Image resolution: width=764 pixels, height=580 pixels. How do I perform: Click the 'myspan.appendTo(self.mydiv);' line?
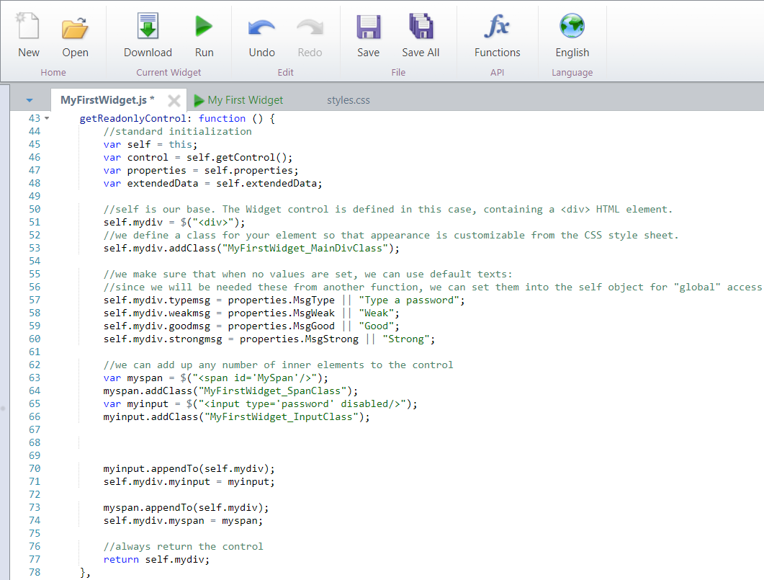(x=186, y=508)
